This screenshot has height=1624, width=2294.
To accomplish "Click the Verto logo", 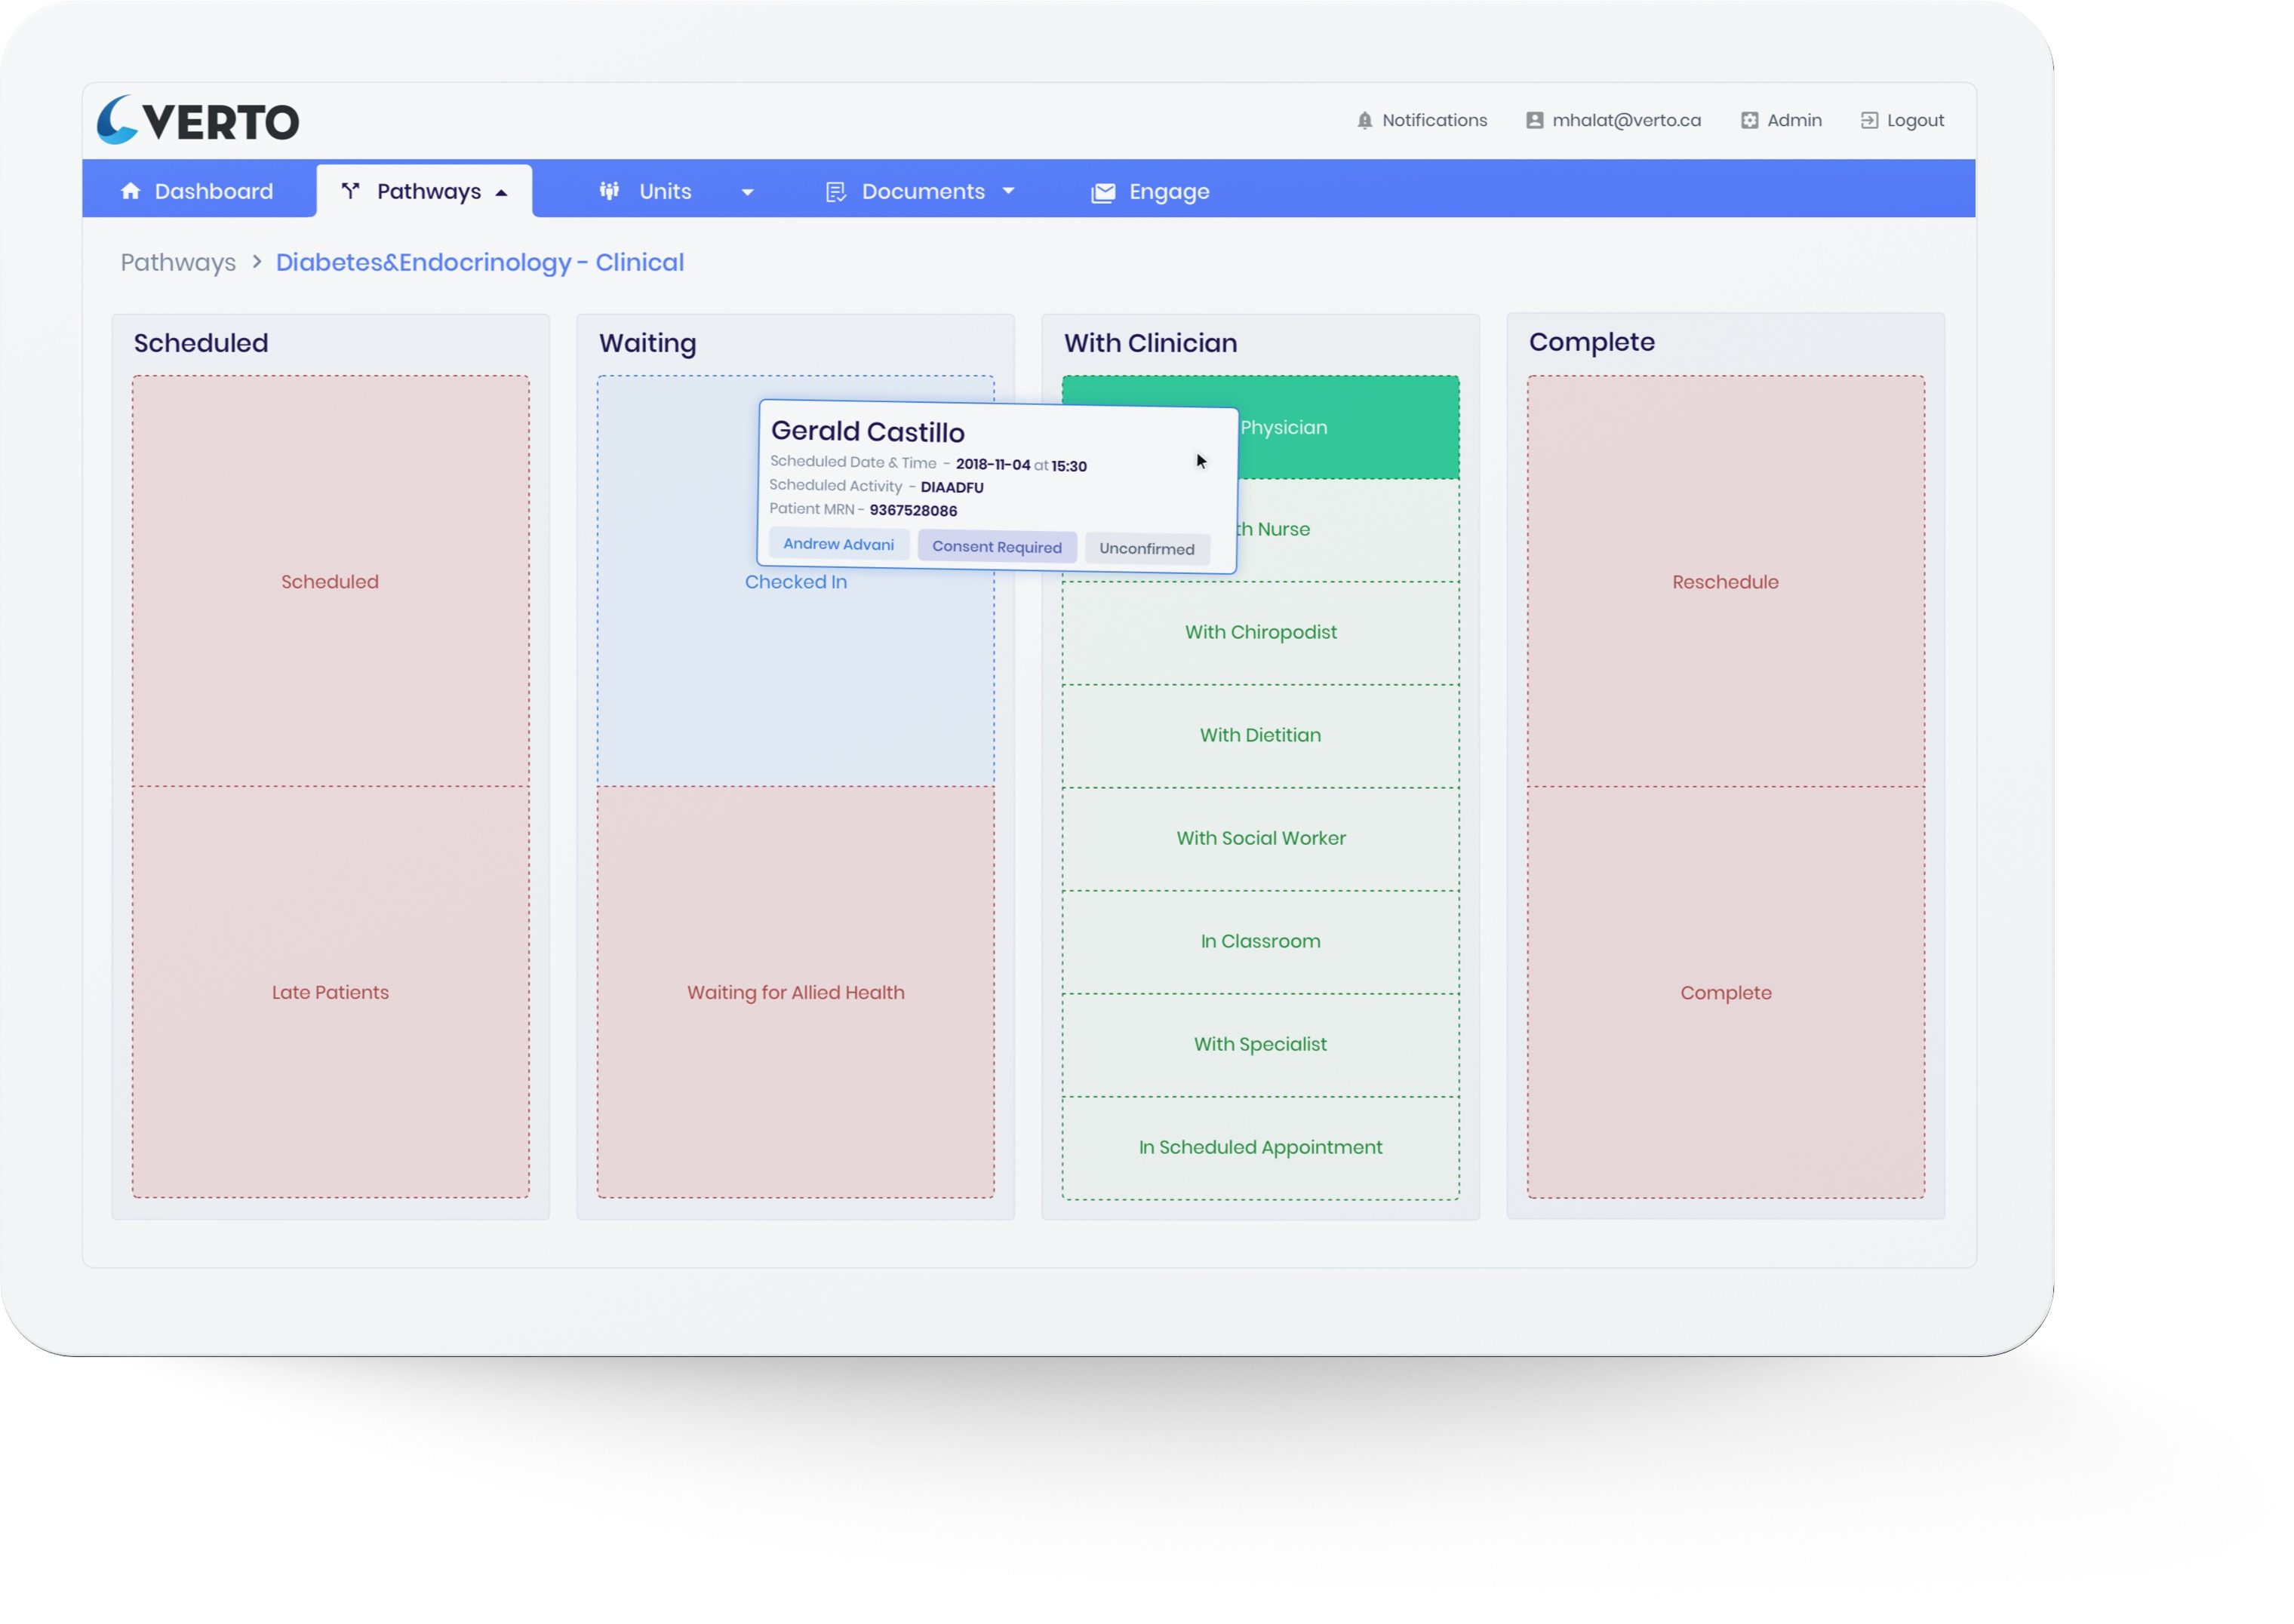I will pos(198,120).
